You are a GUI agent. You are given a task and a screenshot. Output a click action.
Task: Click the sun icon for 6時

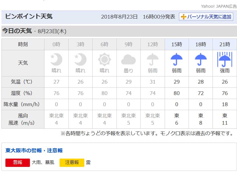(x=105, y=59)
